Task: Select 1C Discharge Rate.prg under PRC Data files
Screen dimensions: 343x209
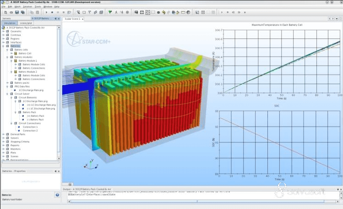Action: coord(31,90)
